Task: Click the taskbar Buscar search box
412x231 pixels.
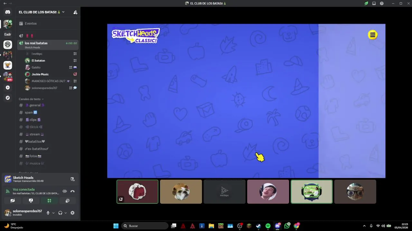Action: click(145, 226)
